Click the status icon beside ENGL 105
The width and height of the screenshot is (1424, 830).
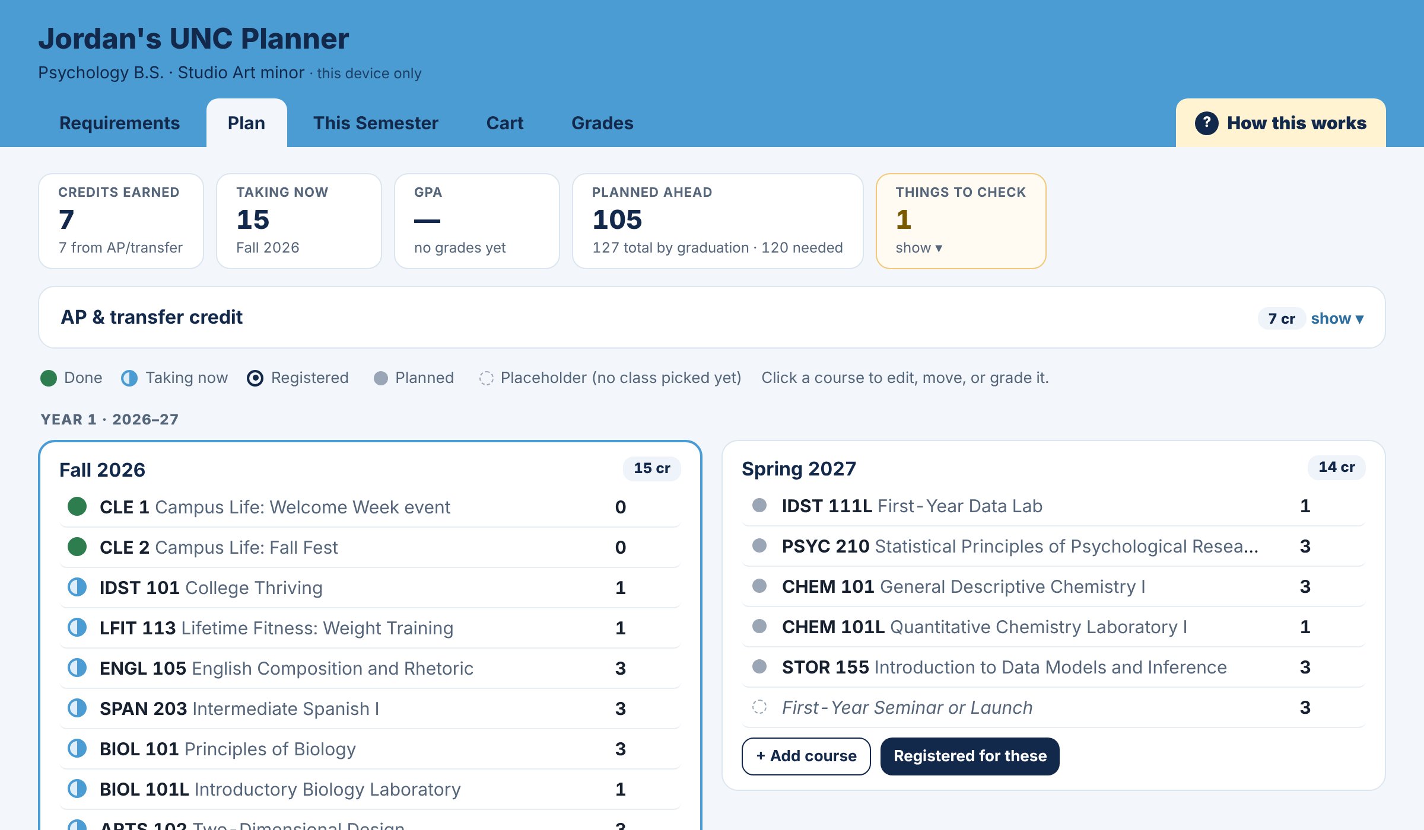click(77, 668)
